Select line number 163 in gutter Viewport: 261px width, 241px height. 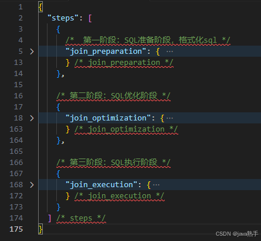[16, 129]
